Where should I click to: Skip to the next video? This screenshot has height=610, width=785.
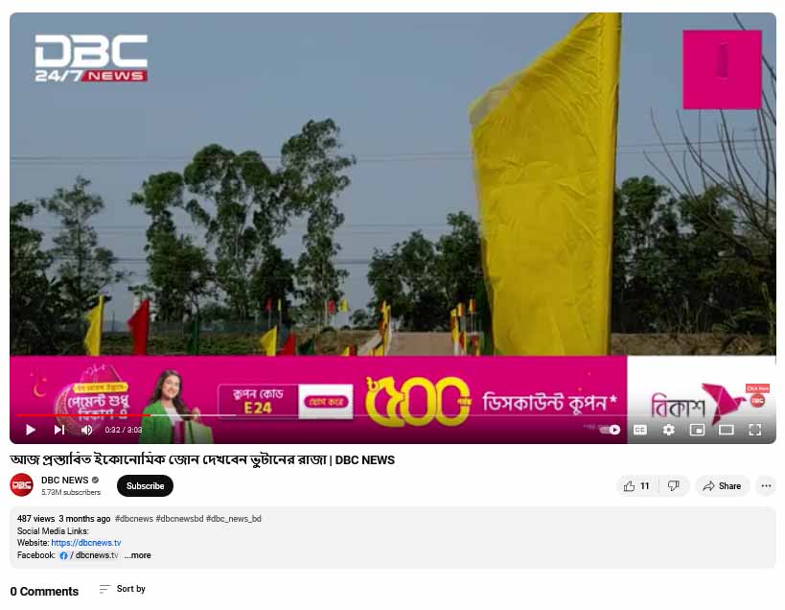[59, 430]
